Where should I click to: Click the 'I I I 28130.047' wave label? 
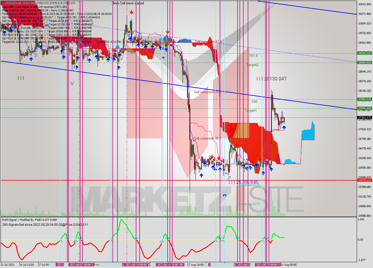click(x=272, y=79)
